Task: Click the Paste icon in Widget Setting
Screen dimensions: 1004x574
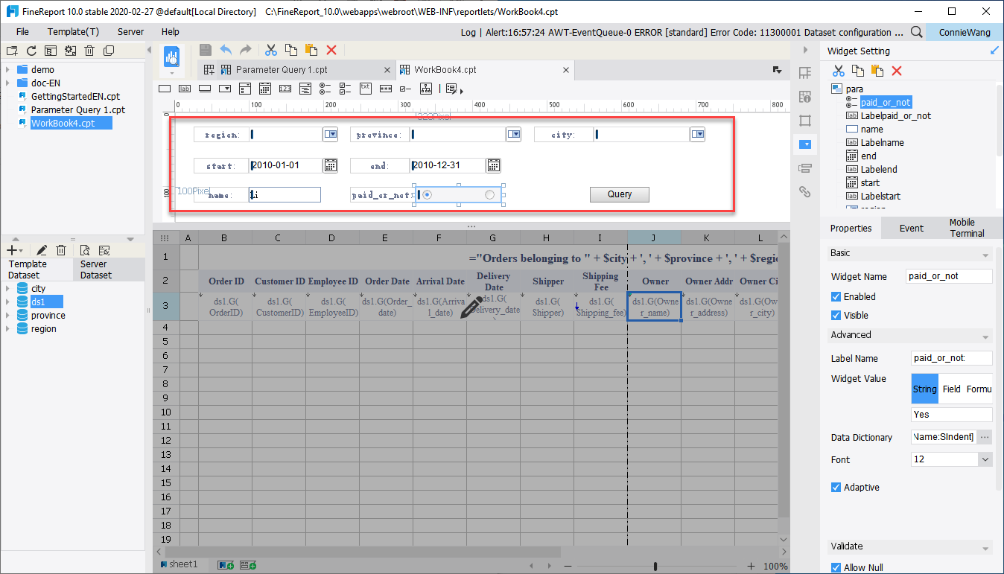Action: pyautogui.click(x=877, y=71)
